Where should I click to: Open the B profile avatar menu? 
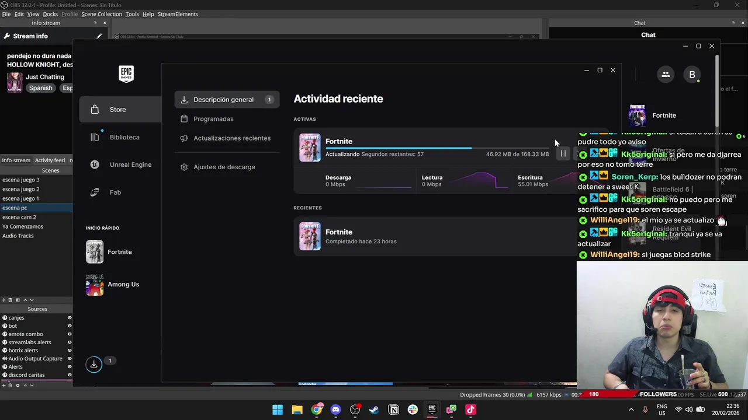pos(692,74)
